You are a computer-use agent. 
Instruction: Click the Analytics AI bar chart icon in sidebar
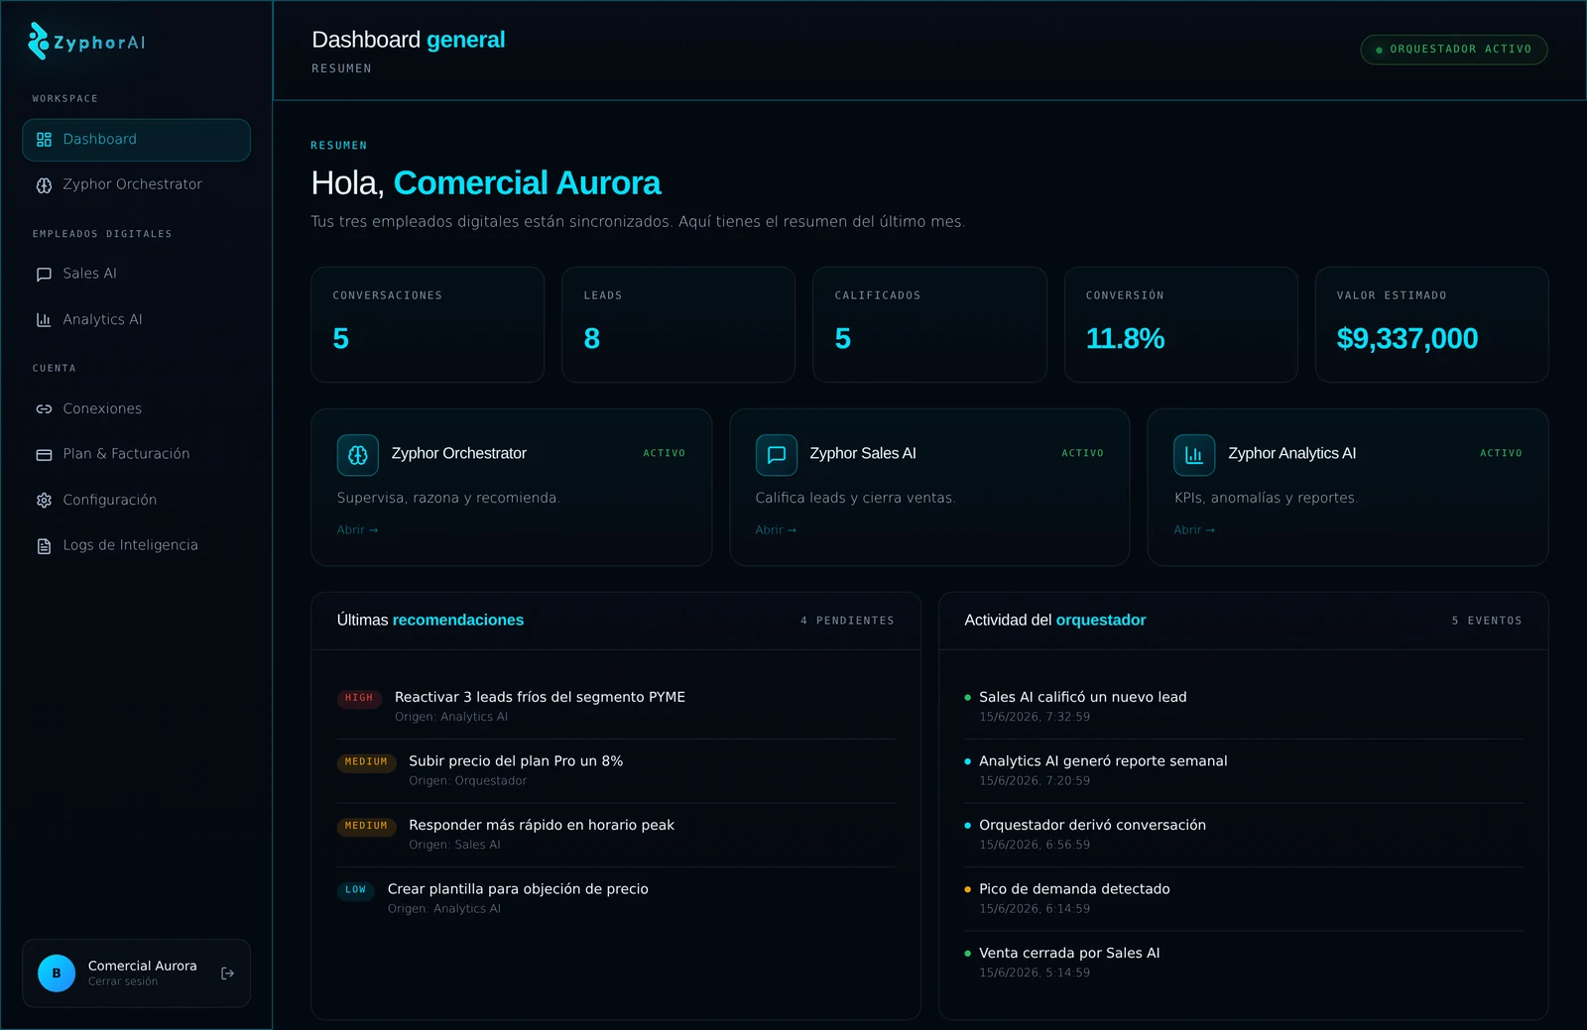click(44, 320)
